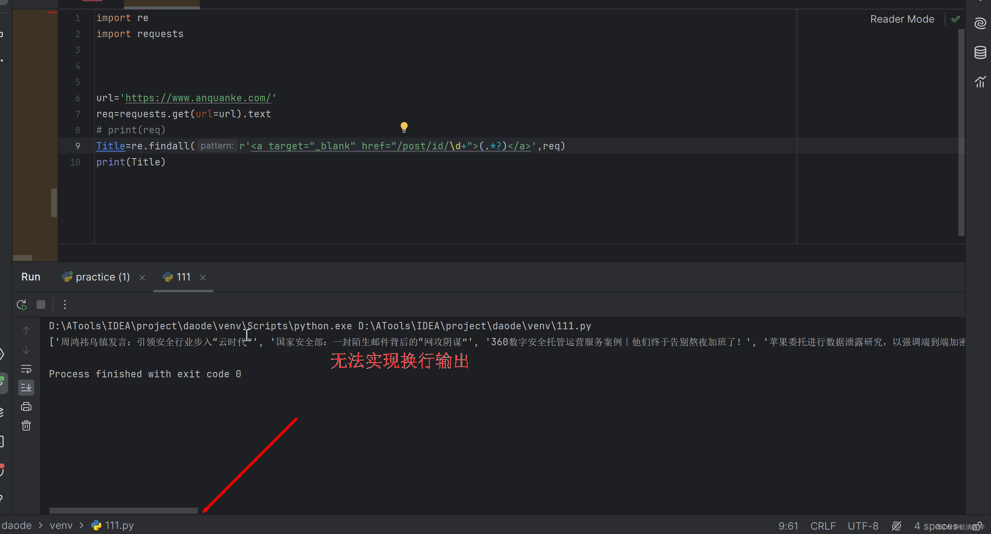Toggle soft-wrap in the console
Image resolution: width=991 pixels, height=534 pixels.
click(x=26, y=369)
